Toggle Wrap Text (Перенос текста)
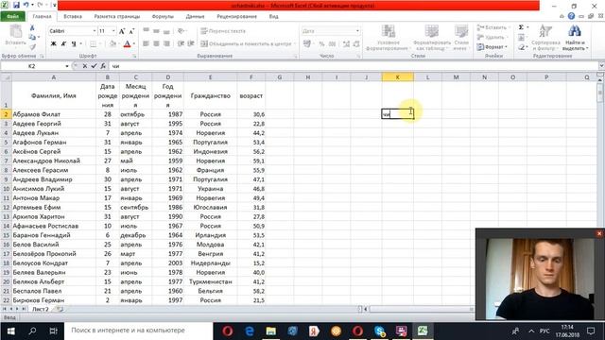 point(223,31)
